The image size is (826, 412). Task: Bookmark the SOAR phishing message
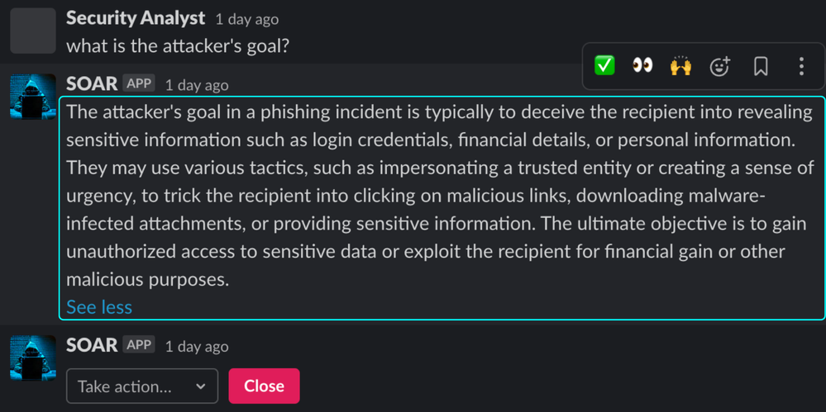point(761,66)
